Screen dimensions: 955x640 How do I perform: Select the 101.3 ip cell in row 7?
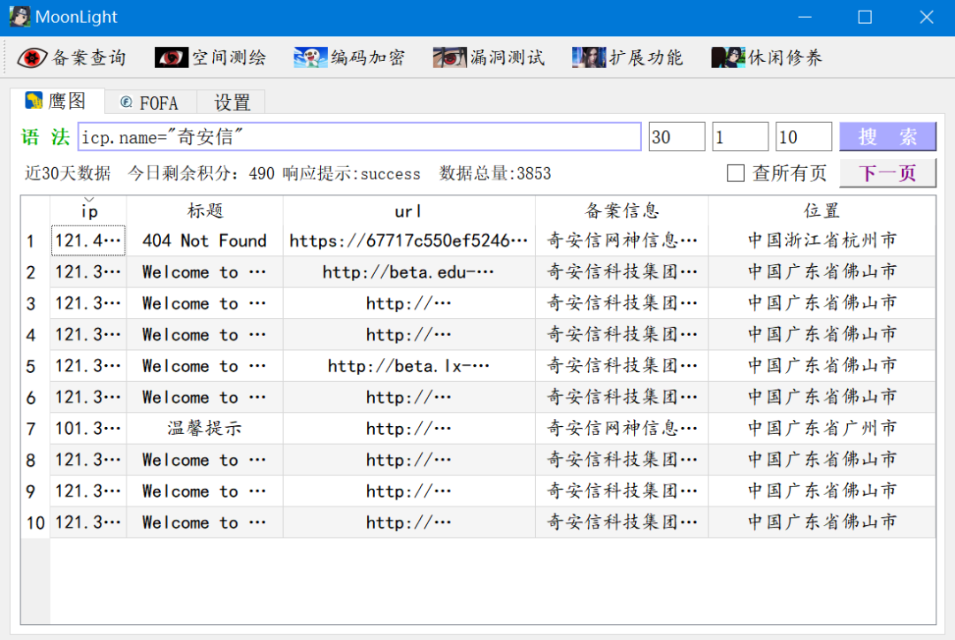pyautogui.click(x=89, y=429)
